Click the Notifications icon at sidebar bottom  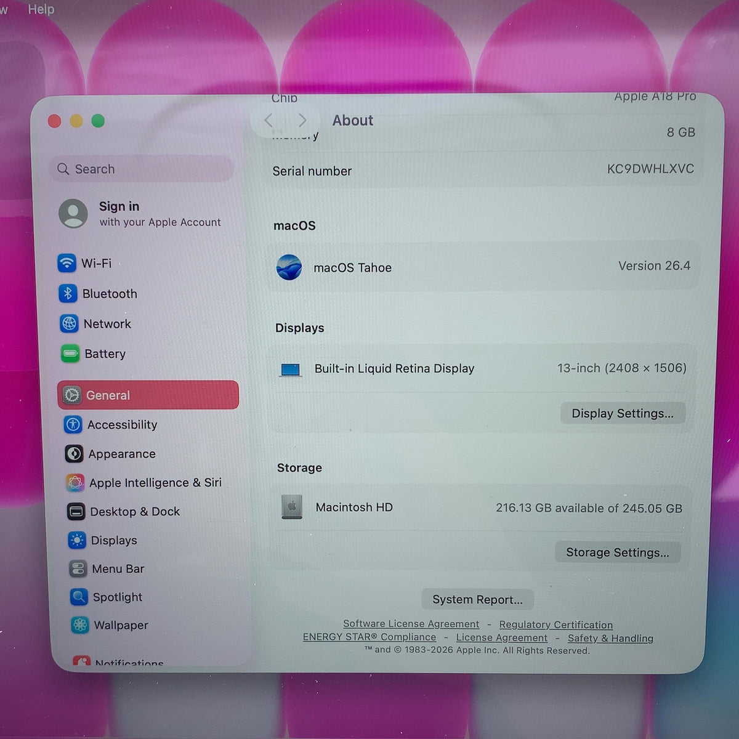[82, 661]
